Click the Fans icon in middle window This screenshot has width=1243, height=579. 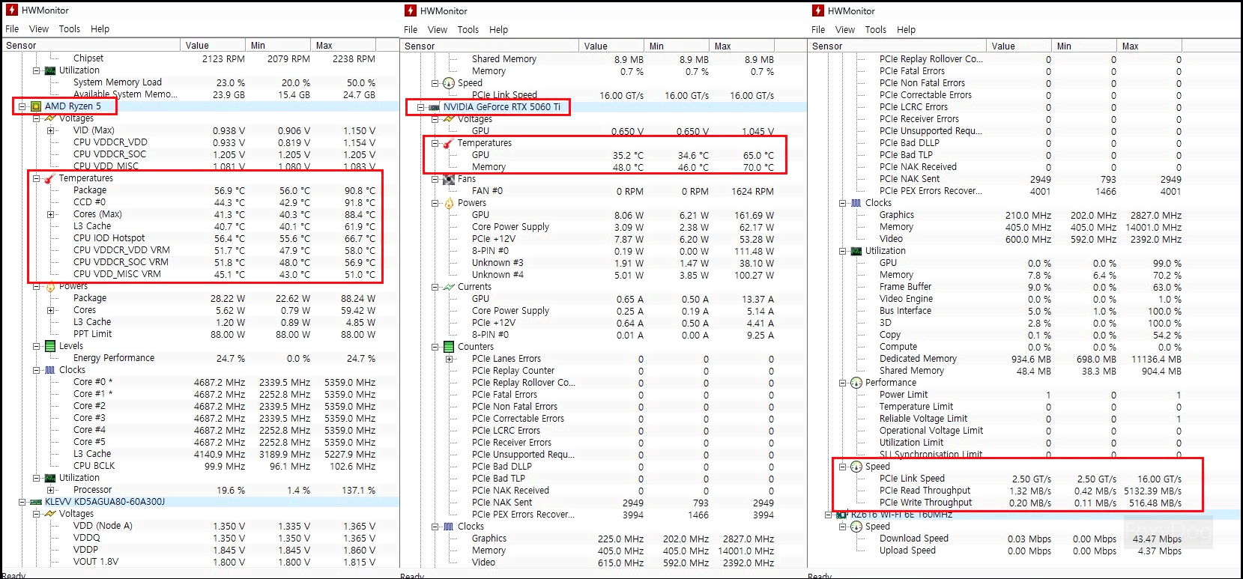click(x=448, y=179)
